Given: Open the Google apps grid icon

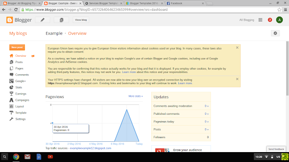Looking at the screenshot, I should 260,20.
